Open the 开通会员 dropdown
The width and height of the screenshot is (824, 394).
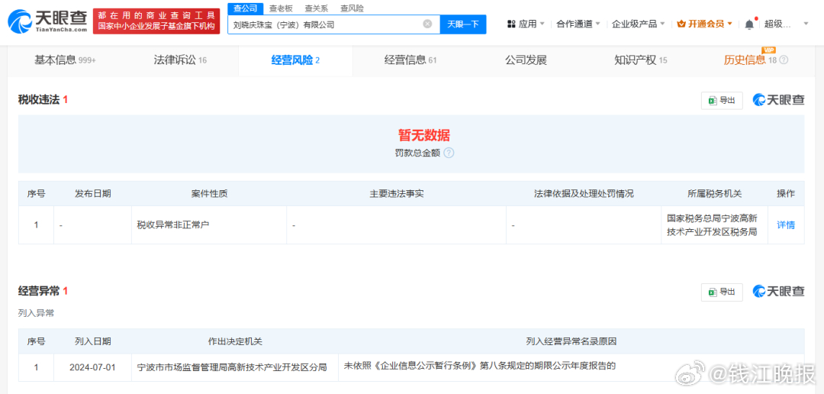[x=704, y=24]
